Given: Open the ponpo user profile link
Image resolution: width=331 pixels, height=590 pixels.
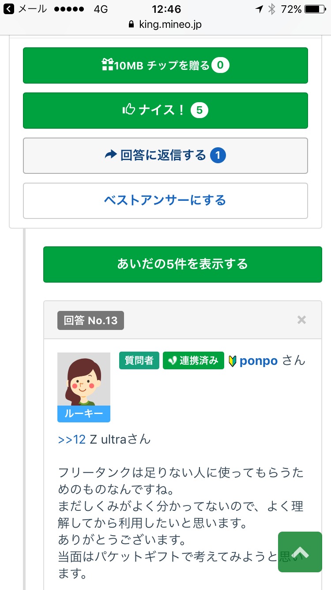Looking at the screenshot, I should point(258,361).
